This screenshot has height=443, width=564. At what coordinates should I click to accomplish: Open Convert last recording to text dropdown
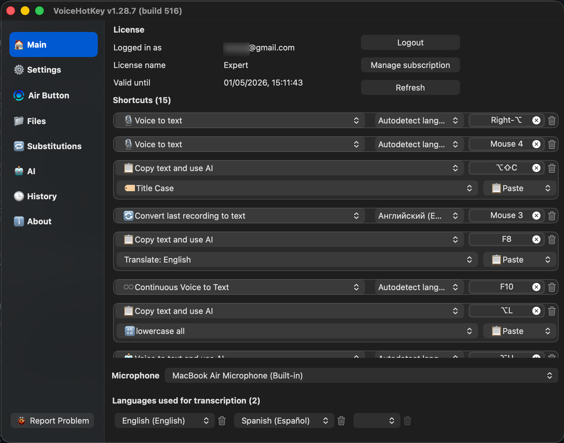coord(240,216)
